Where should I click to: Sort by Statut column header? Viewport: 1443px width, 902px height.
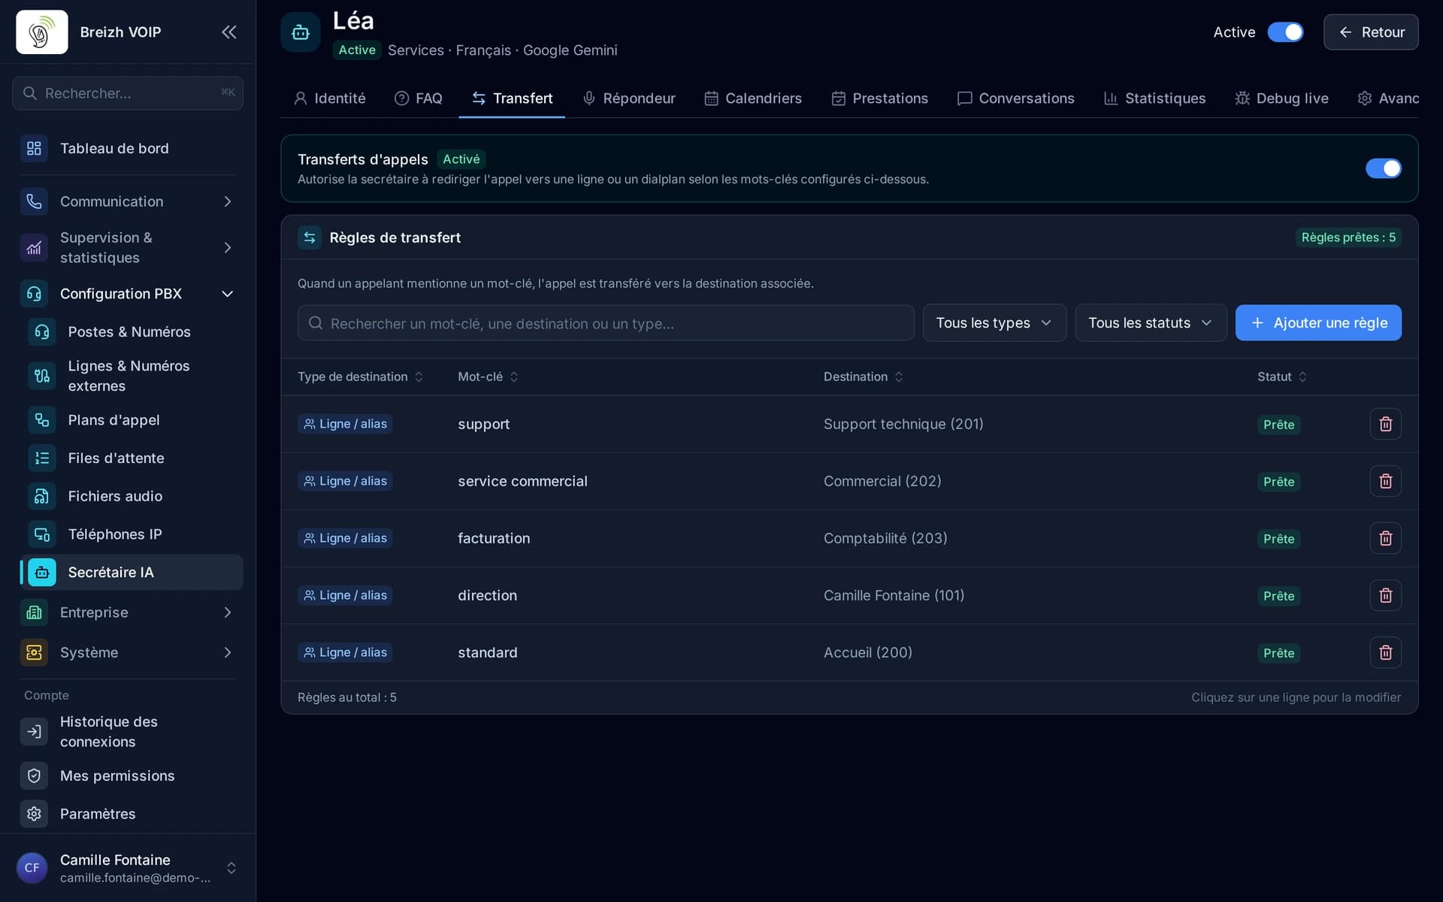(1282, 377)
